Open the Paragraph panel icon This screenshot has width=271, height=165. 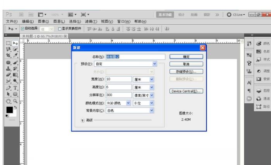pos(249,91)
